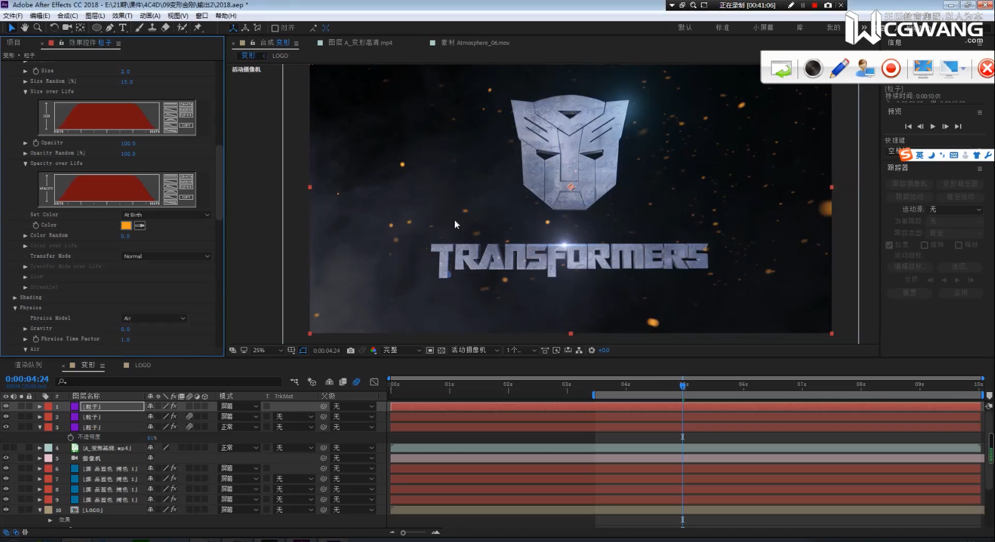Toggle the 缩放 checkbox in tracker panel
The width and height of the screenshot is (995, 542).
pyautogui.click(x=959, y=245)
